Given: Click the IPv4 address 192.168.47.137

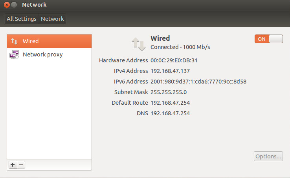Looking at the screenshot, I should tap(170, 71).
